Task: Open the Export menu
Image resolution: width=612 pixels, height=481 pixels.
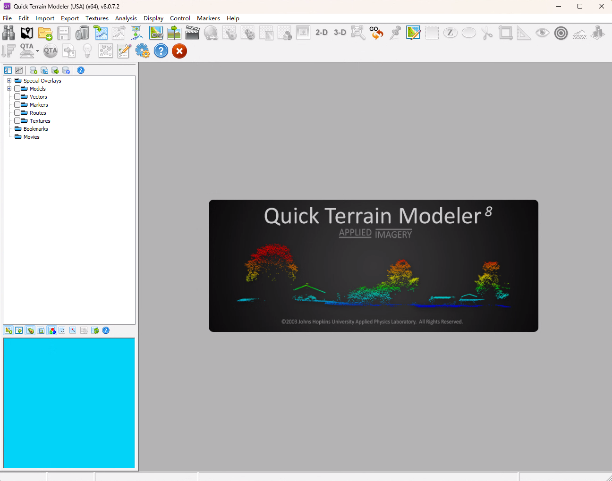Action: click(x=70, y=18)
